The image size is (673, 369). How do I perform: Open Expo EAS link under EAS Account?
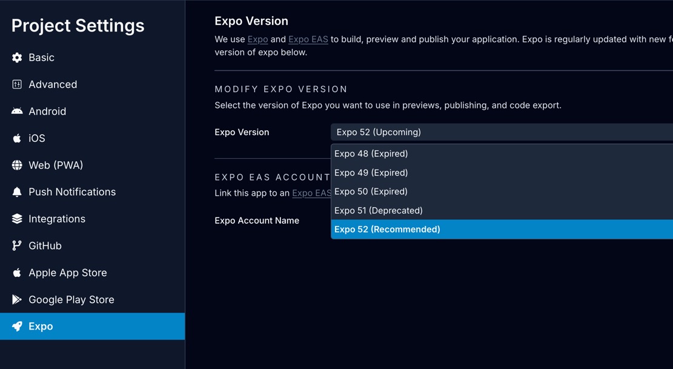pyautogui.click(x=311, y=193)
